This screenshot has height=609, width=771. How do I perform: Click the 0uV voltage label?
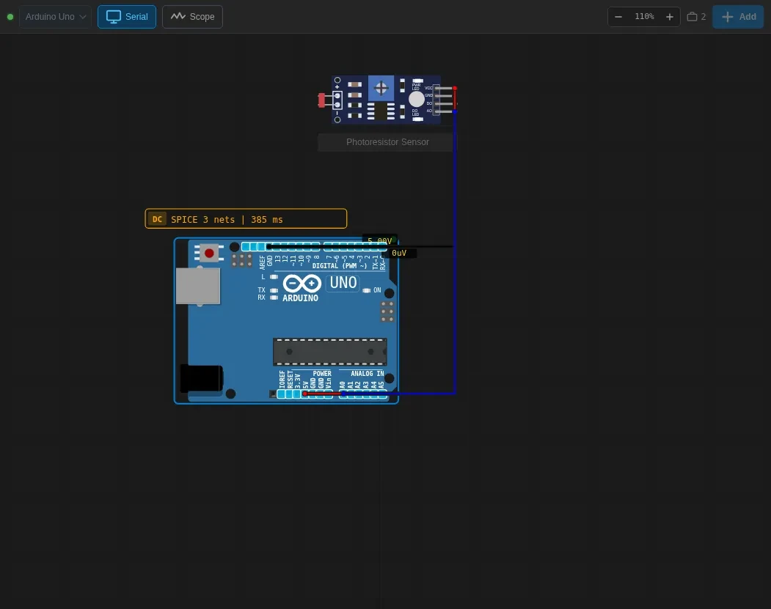[399, 253]
